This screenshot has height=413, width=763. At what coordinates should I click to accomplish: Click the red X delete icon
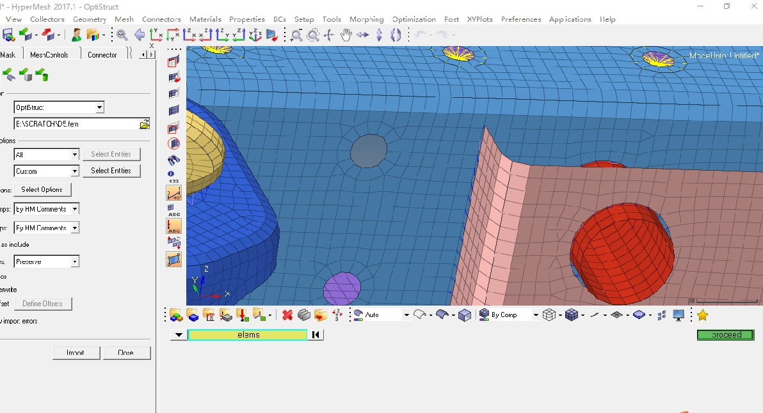click(x=287, y=315)
